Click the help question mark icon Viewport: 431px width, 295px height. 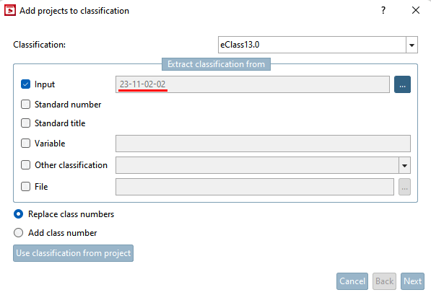pyautogui.click(x=383, y=10)
